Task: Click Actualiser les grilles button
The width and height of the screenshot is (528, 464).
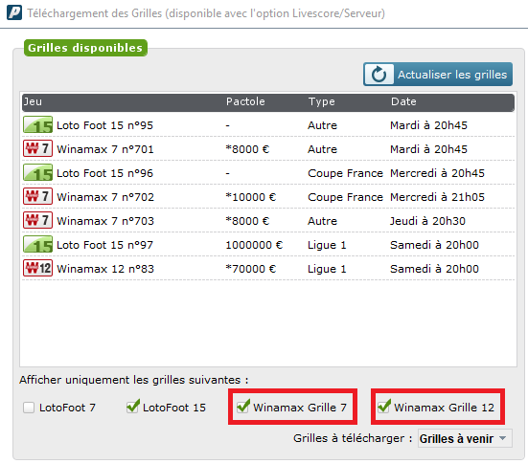Action: point(438,75)
